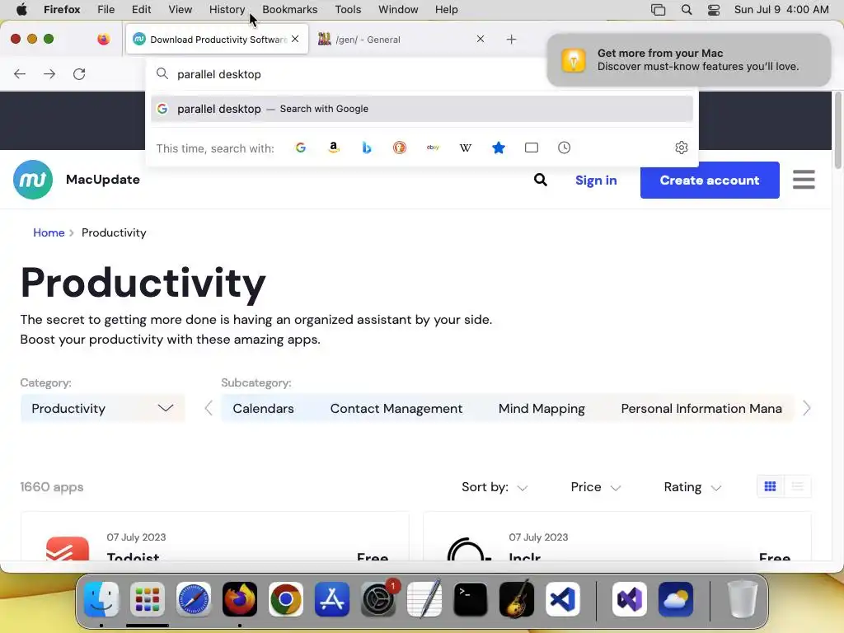Viewport: 844px width, 633px height.
Task: Switch to grid view layout
Action: pos(771,486)
